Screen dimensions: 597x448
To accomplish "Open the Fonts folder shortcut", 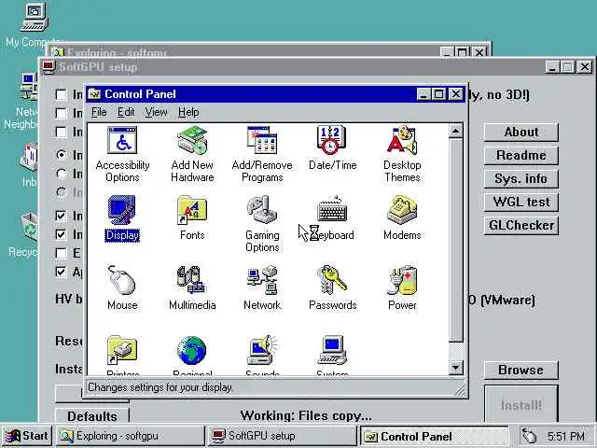I will pyautogui.click(x=192, y=218).
